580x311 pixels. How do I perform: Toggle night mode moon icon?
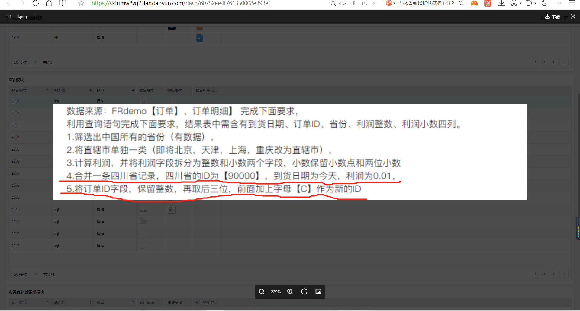(x=545, y=3)
